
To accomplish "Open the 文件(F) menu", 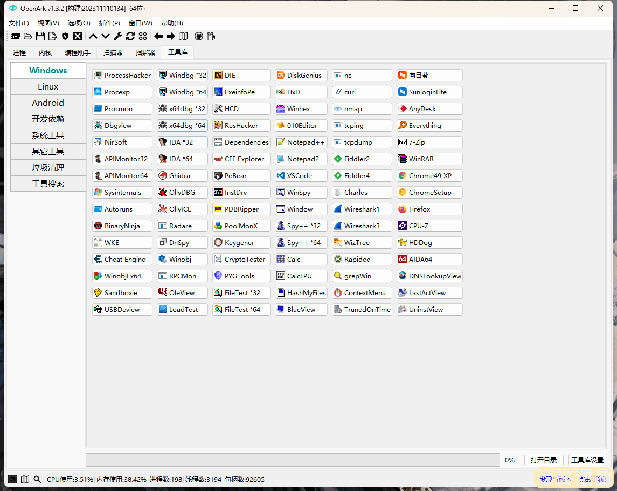I will pyautogui.click(x=18, y=23).
